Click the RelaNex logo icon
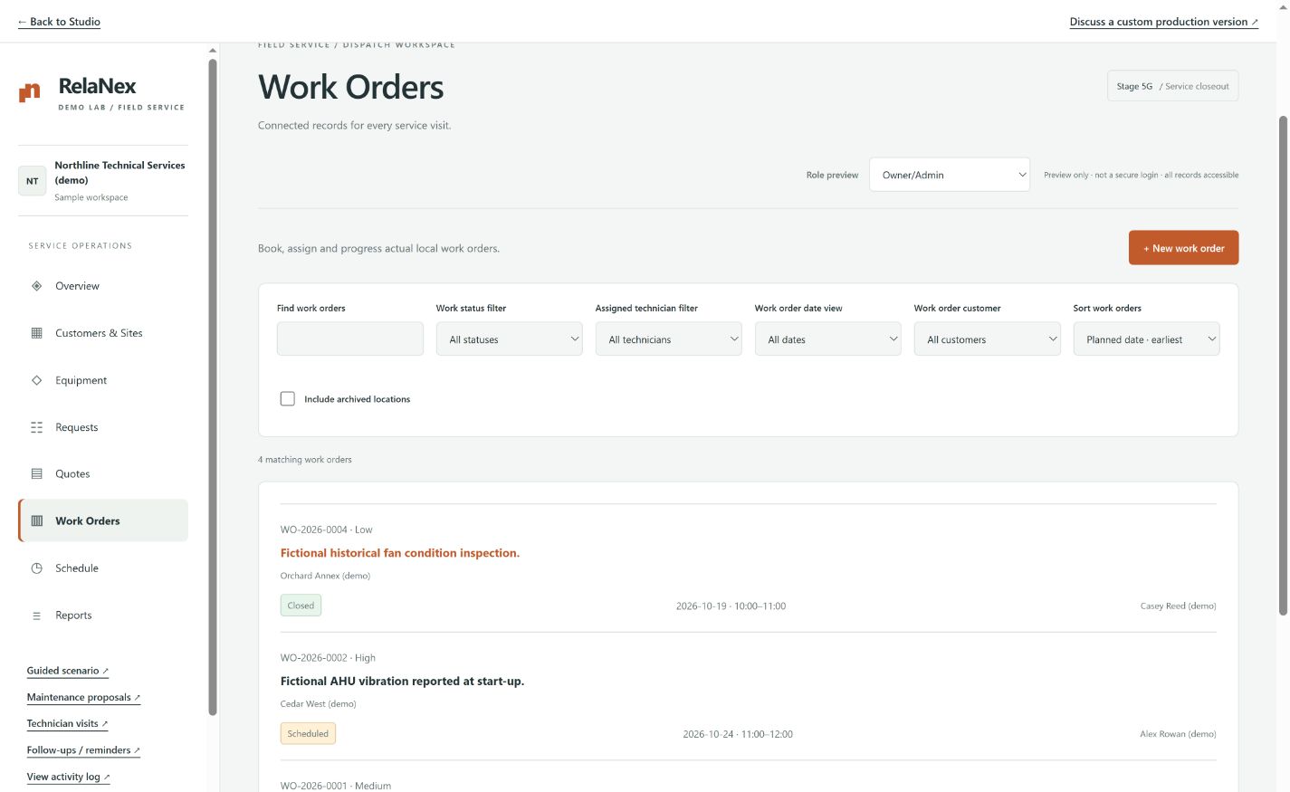Screen dimensions: 1290x792 (30, 92)
